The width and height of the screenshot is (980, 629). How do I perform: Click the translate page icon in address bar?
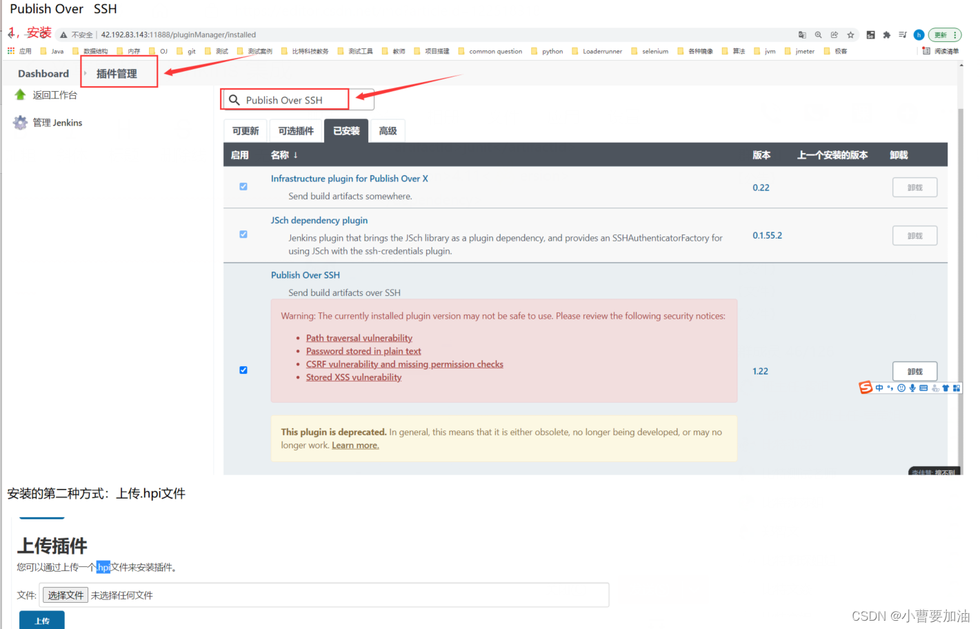coord(802,34)
